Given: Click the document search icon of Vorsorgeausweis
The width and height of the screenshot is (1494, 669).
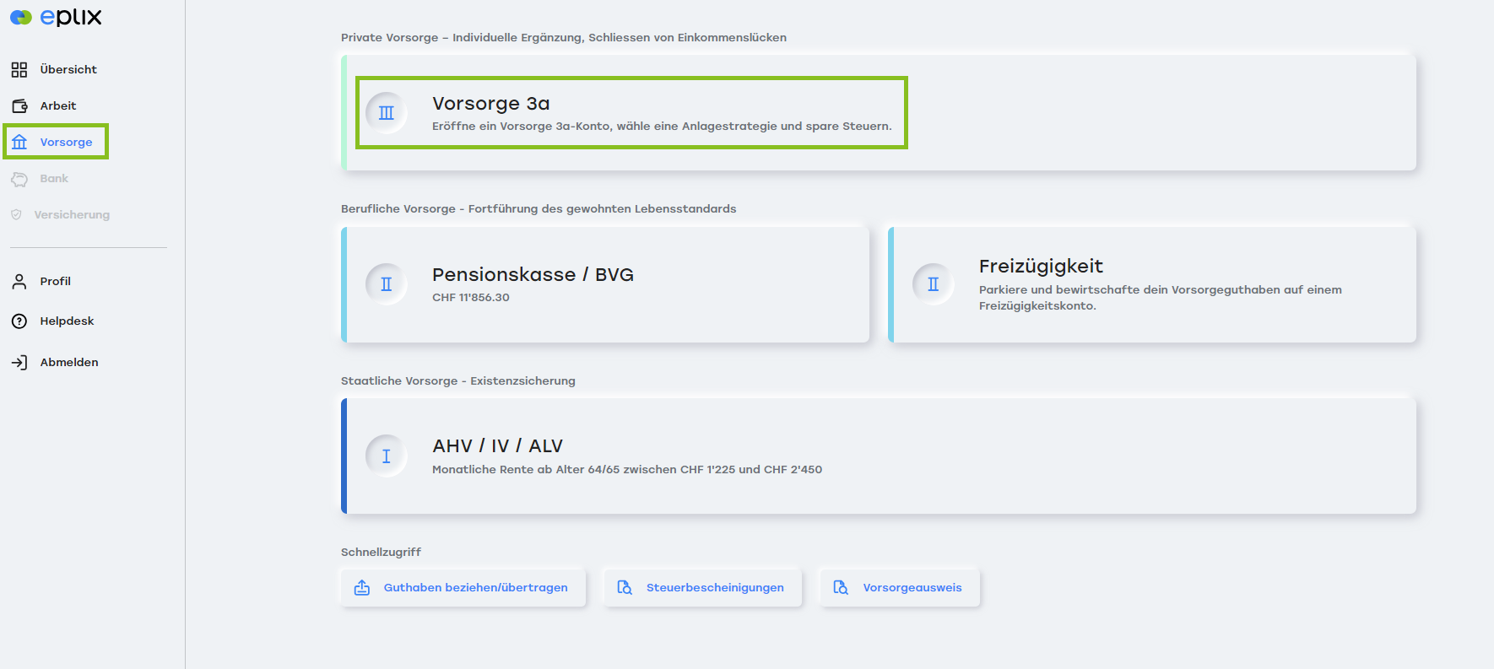Looking at the screenshot, I should (x=841, y=587).
